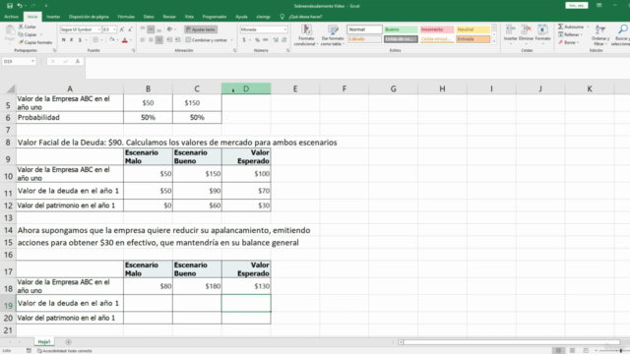Click the Cut scissors icon
Screen dimensions: 630x354
pos(21,27)
